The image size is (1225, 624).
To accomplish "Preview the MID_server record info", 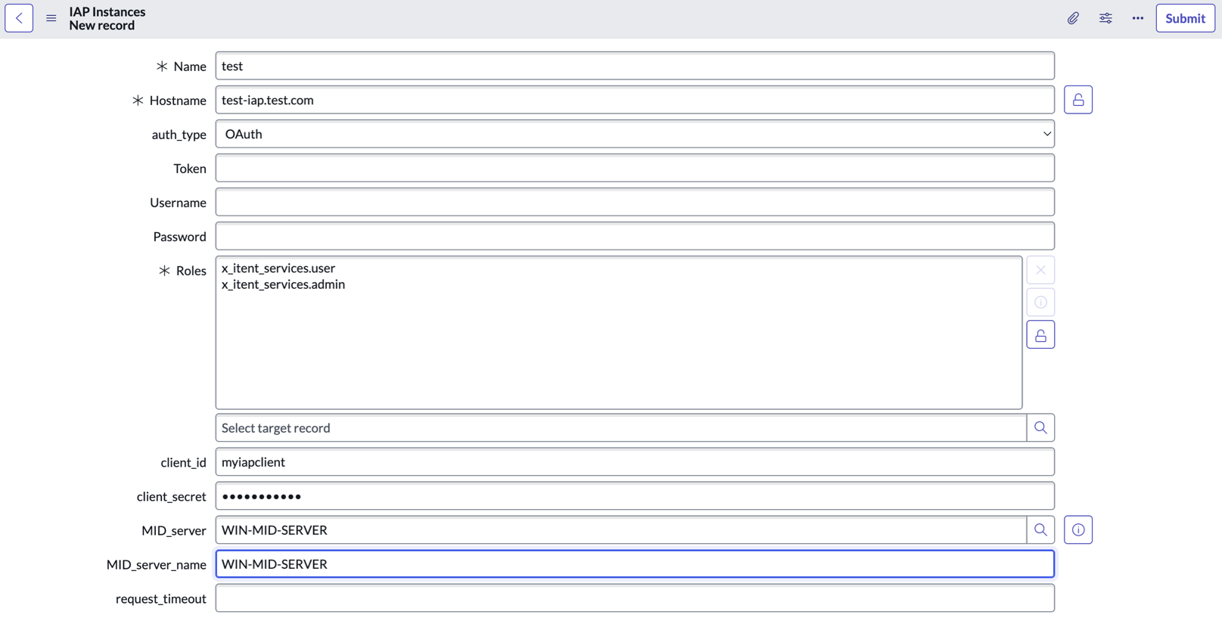I will (x=1078, y=530).
